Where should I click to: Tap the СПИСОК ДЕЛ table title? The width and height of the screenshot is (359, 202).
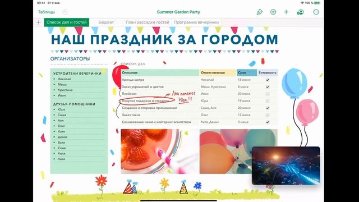(133, 64)
